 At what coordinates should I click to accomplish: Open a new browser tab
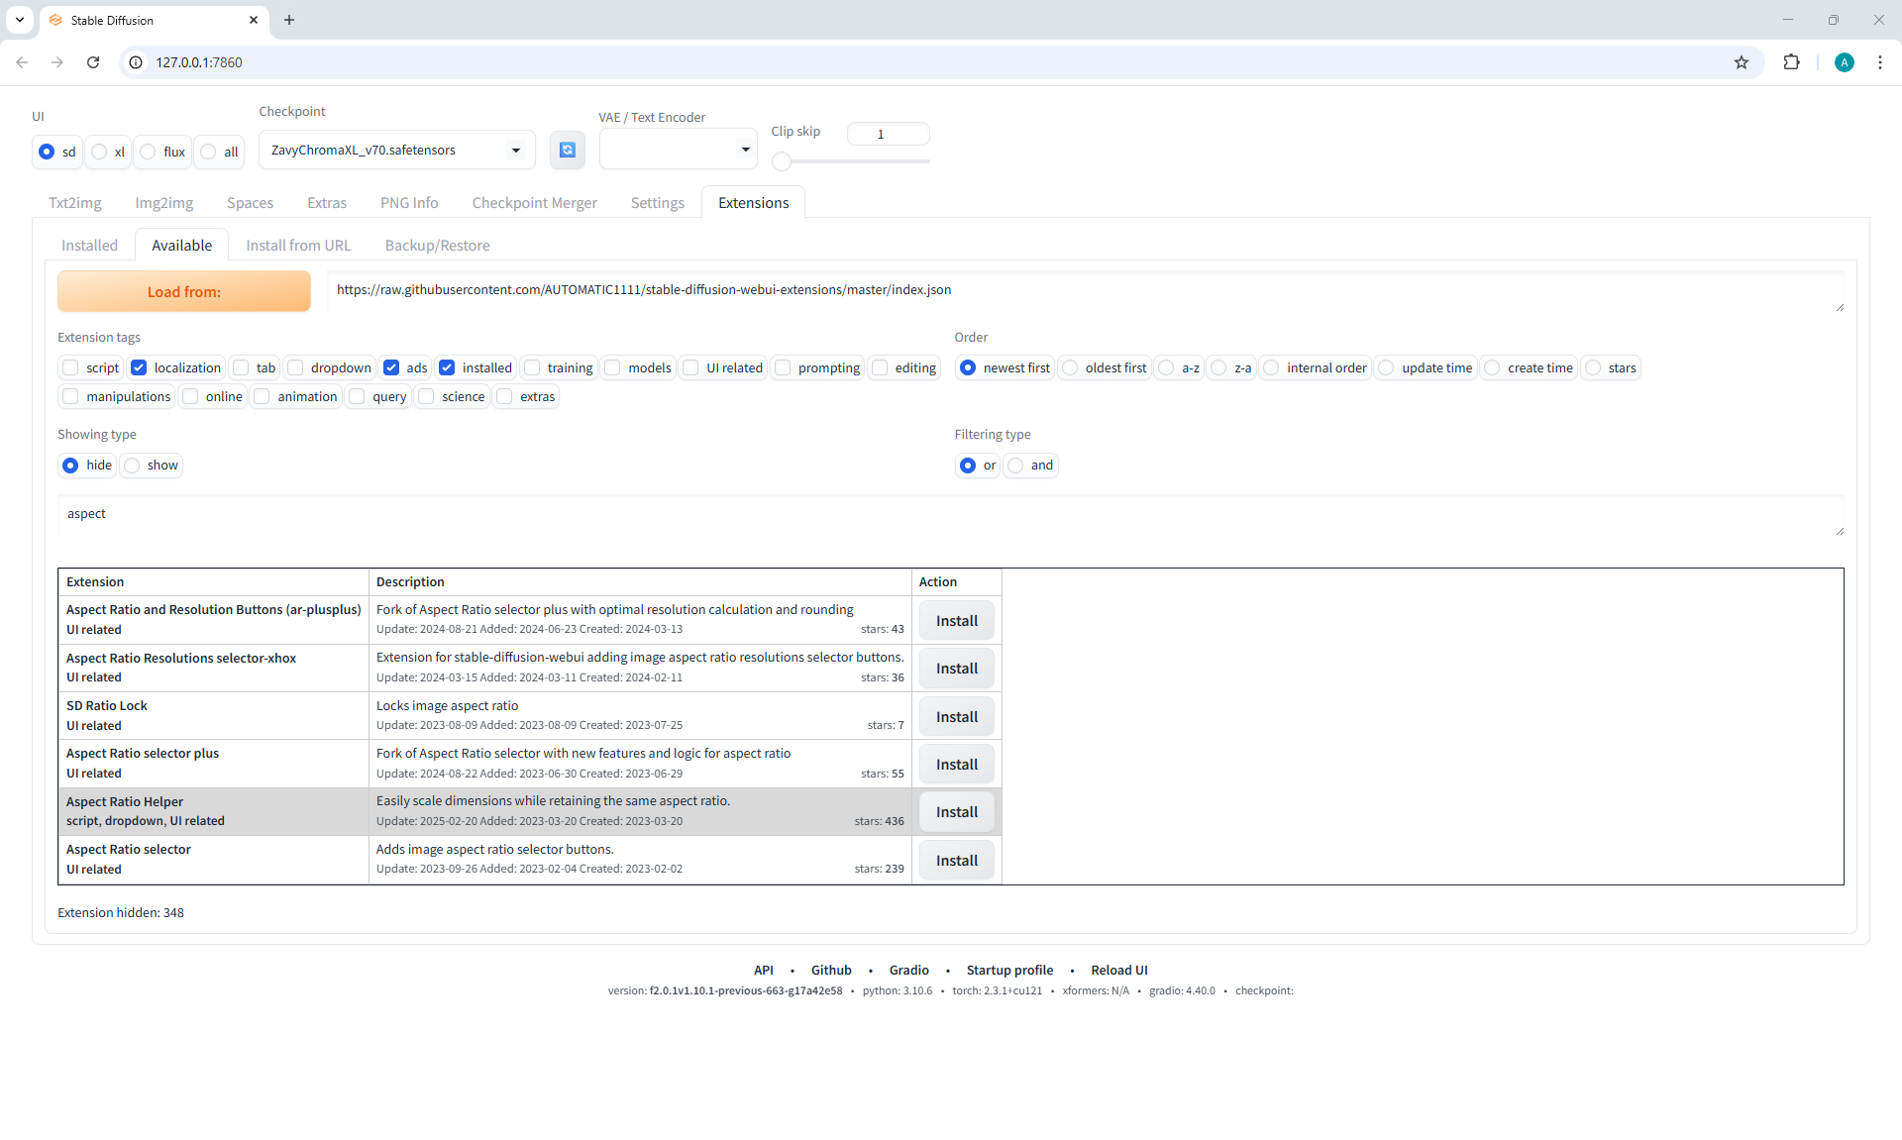pyautogui.click(x=289, y=20)
